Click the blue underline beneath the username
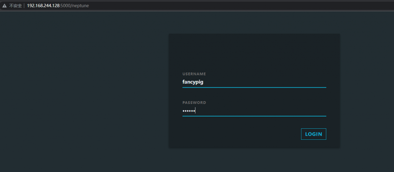The width and height of the screenshot is (394, 172). (254, 87)
